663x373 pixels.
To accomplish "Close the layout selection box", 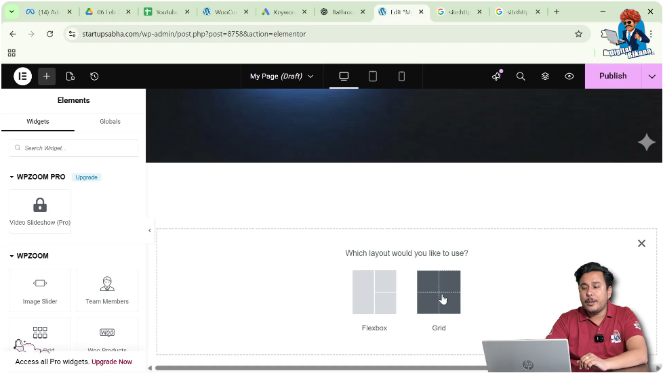I will (641, 243).
